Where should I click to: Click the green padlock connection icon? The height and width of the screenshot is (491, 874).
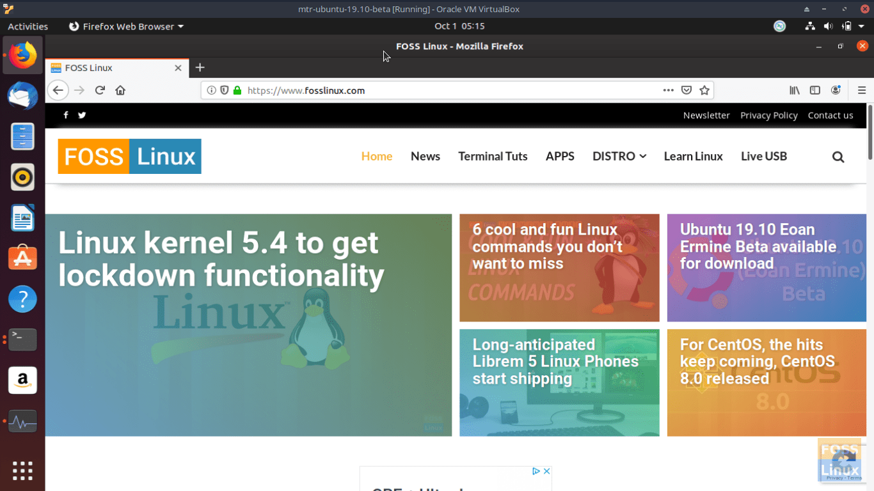[x=237, y=90]
